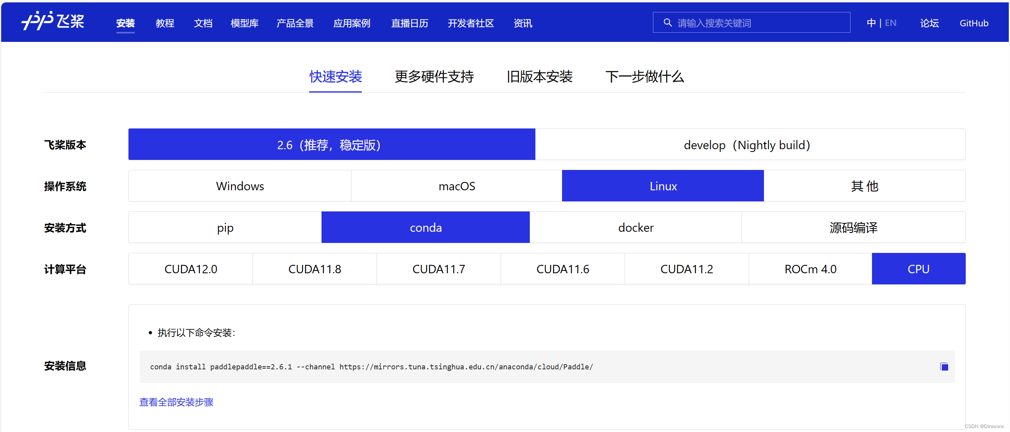1010x432 pixels.
Task: Click the search magnifier icon
Action: (x=667, y=23)
